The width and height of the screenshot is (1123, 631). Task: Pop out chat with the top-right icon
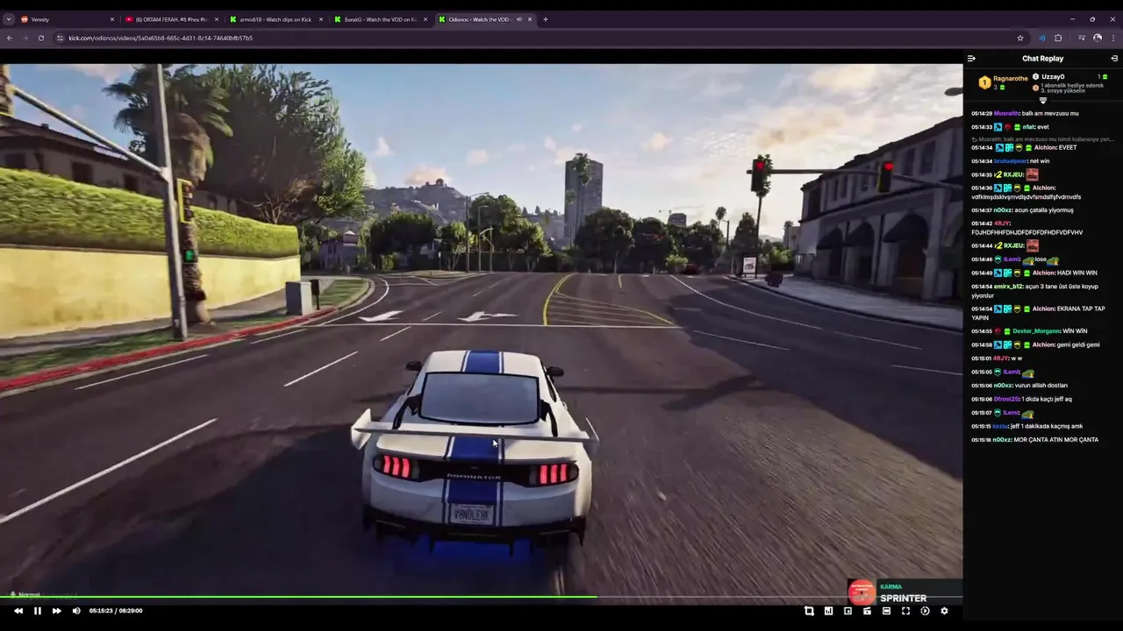tap(1114, 59)
